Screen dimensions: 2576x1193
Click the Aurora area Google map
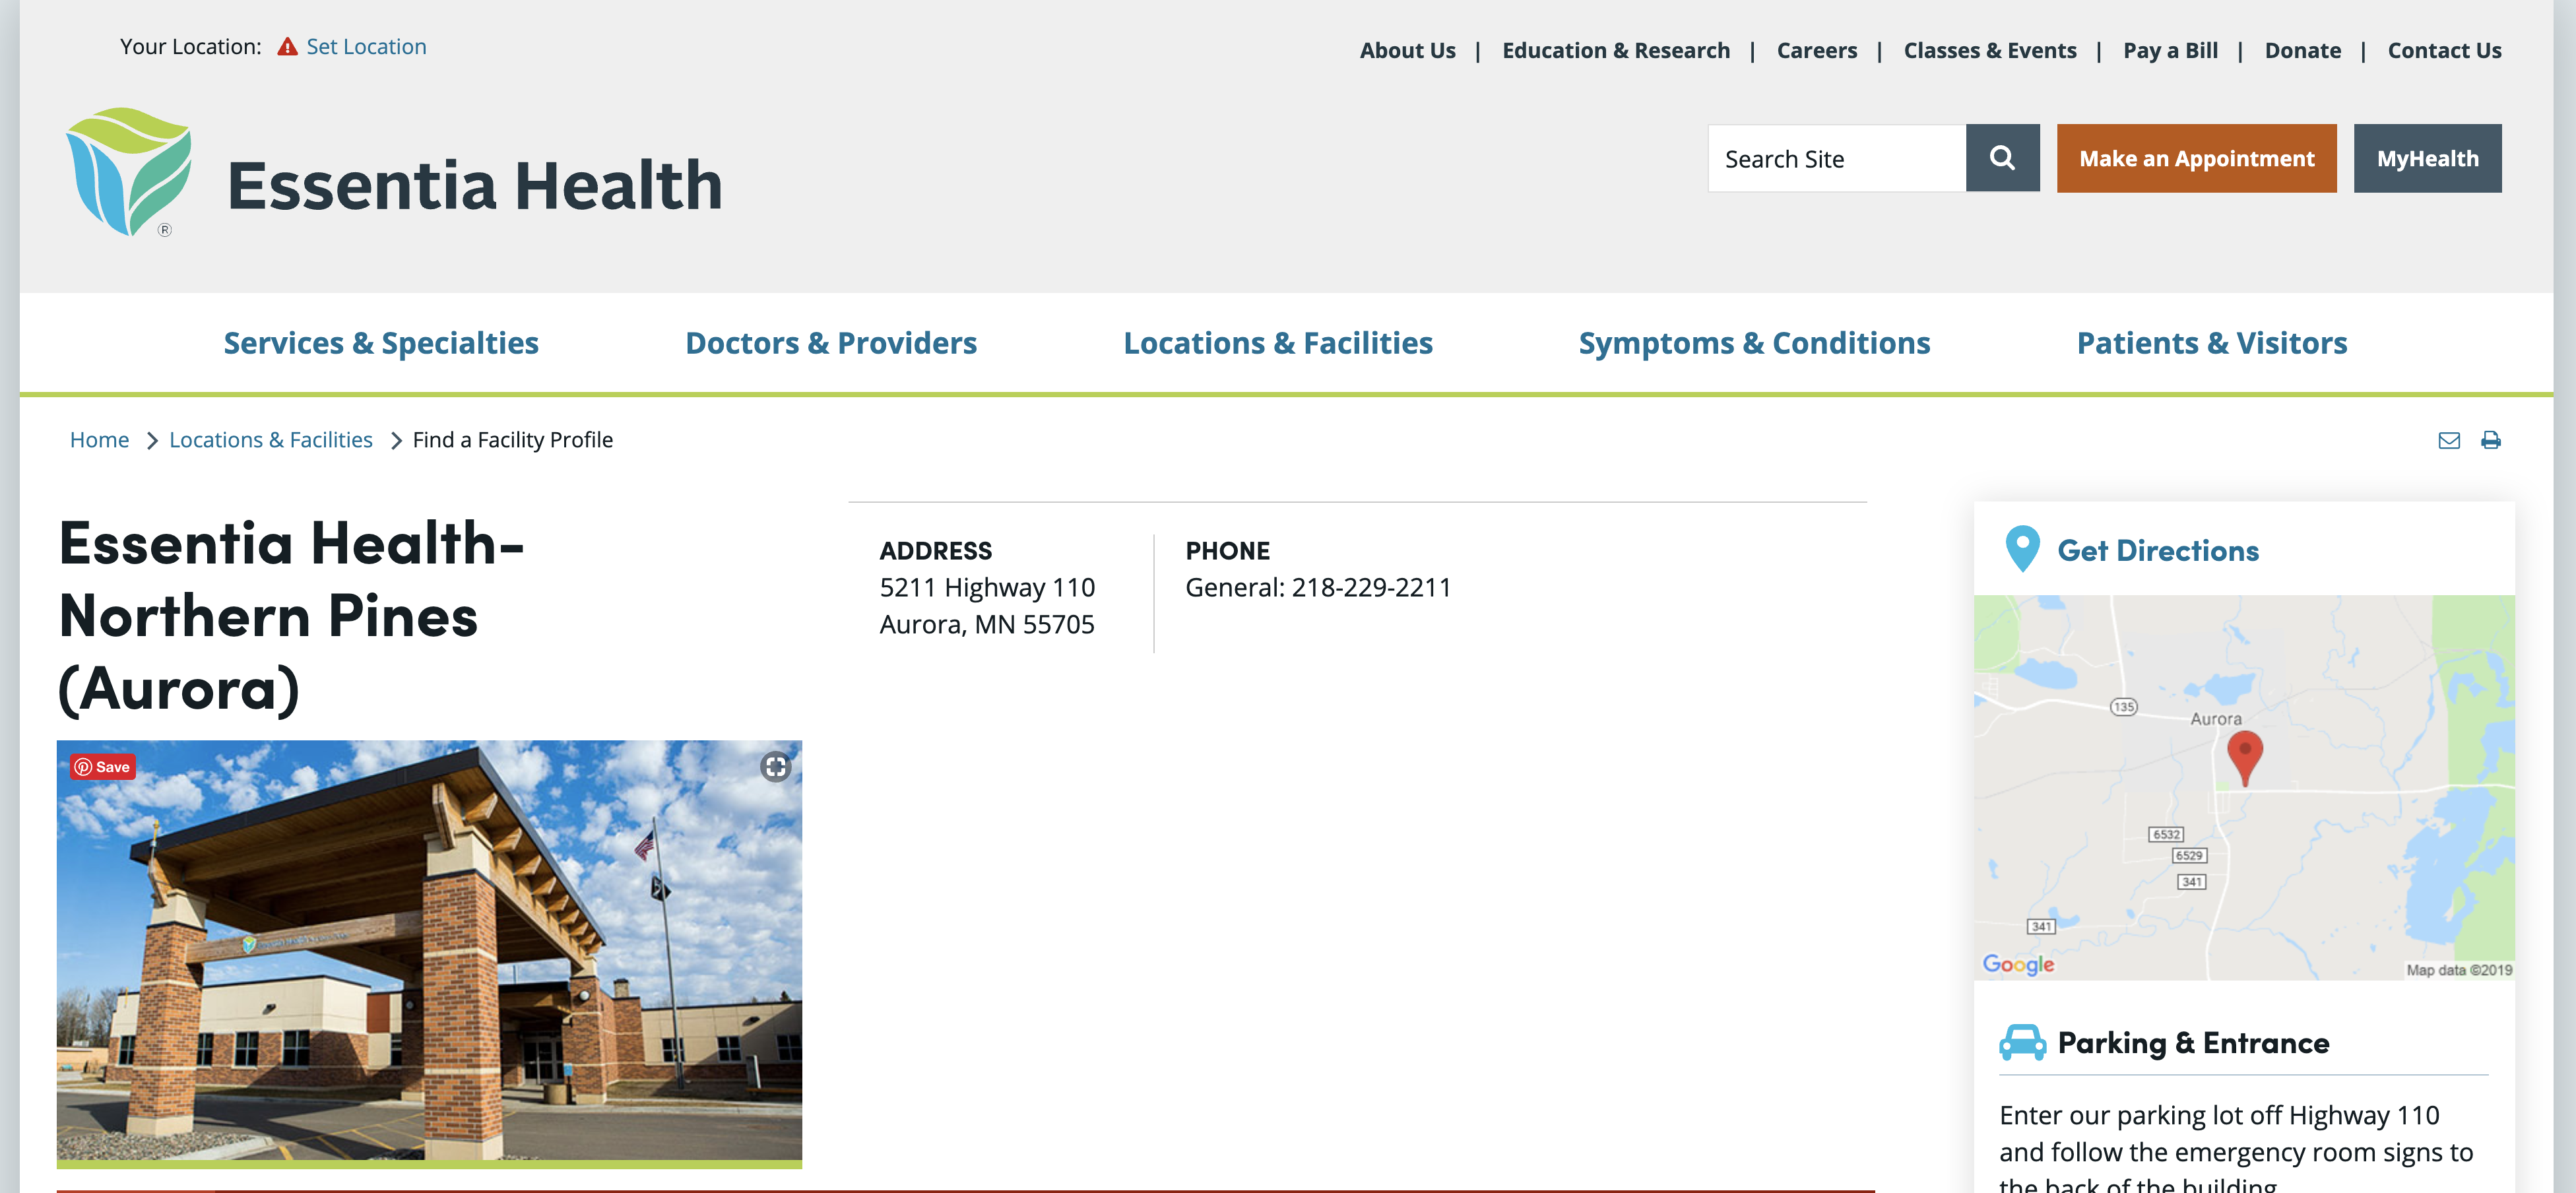(x=2244, y=787)
